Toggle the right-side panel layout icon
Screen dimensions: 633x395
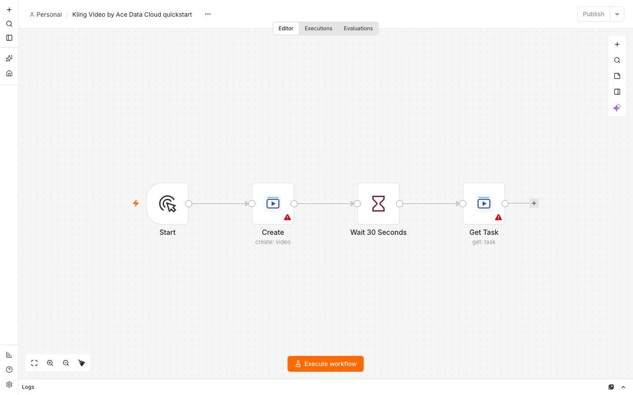click(617, 92)
